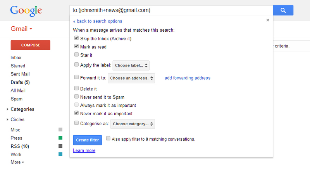Tick Always mark it as important
This screenshot has height=174, width=310.
(x=76, y=105)
